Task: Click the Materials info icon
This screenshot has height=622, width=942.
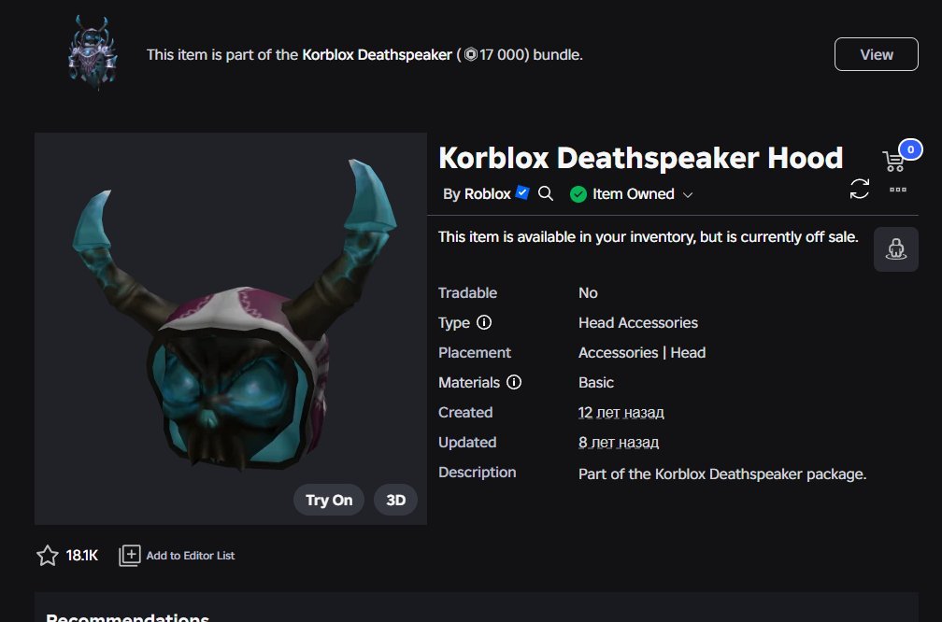Action: click(x=514, y=382)
